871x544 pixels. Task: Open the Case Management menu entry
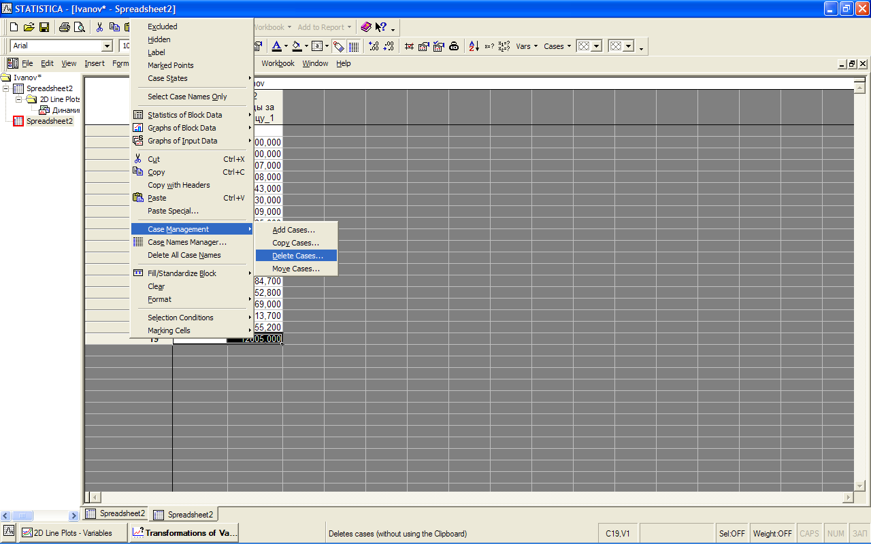(192, 229)
